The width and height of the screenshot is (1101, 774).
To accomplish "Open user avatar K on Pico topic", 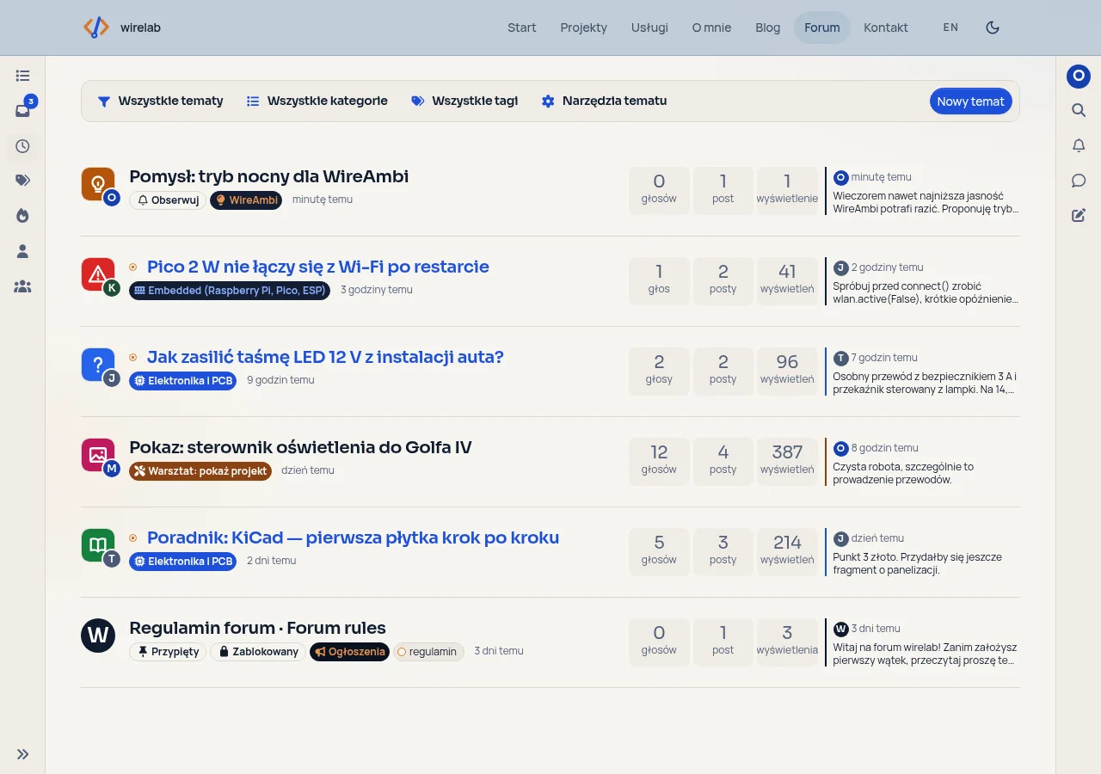I will [111, 288].
